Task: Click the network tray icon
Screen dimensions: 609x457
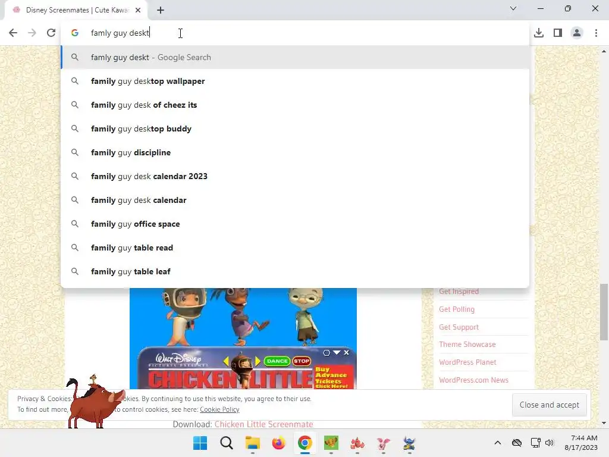Action: point(536,443)
